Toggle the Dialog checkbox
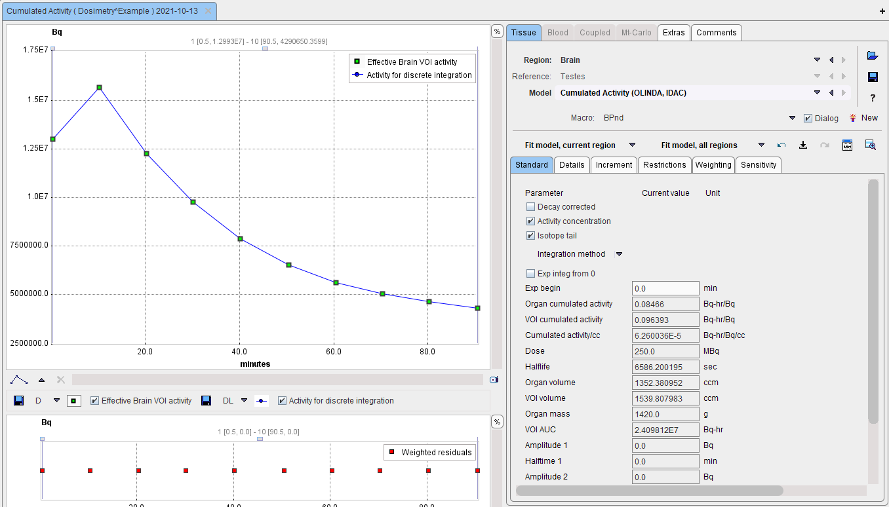889x507 pixels. (x=808, y=119)
